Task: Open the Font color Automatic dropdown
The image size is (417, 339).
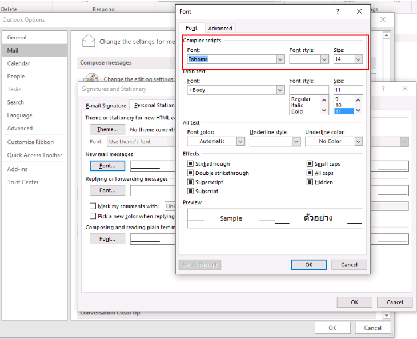Action: pos(240,141)
